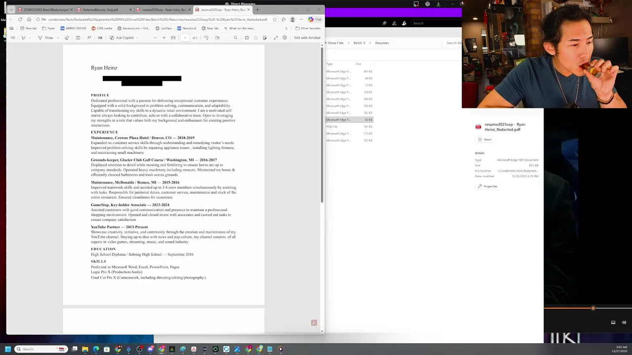Open the Edge profile avatar

click(x=292, y=19)
